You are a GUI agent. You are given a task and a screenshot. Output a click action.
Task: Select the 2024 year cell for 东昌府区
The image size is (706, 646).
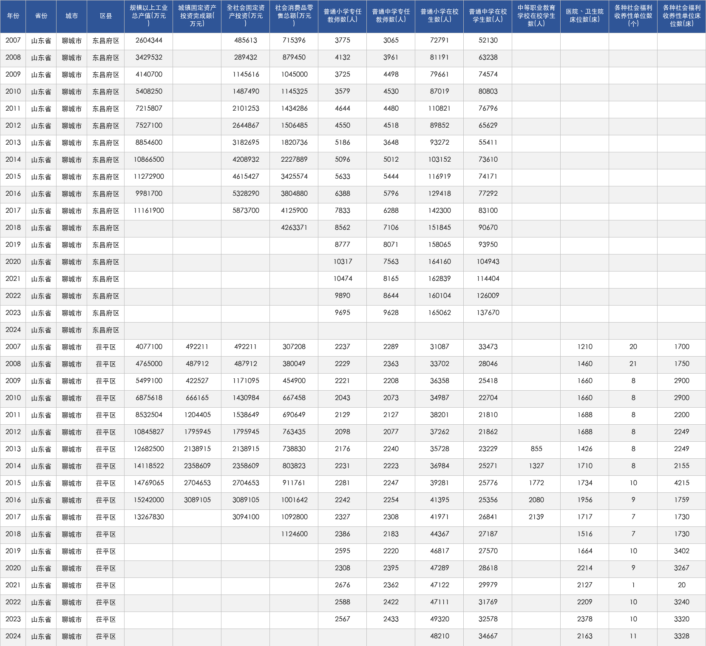coord(13,330)
